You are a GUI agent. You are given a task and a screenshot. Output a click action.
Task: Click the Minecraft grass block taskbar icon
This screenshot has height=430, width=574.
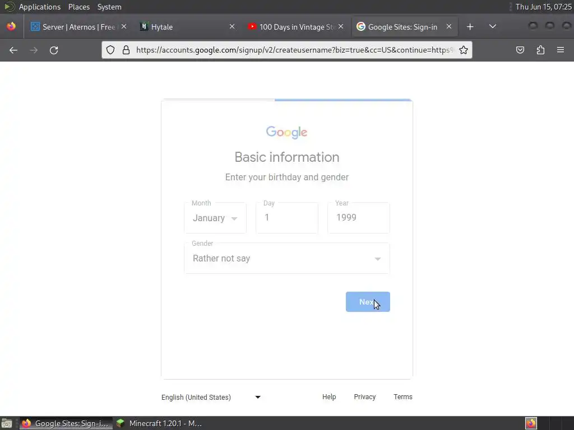tap(121, 423)
